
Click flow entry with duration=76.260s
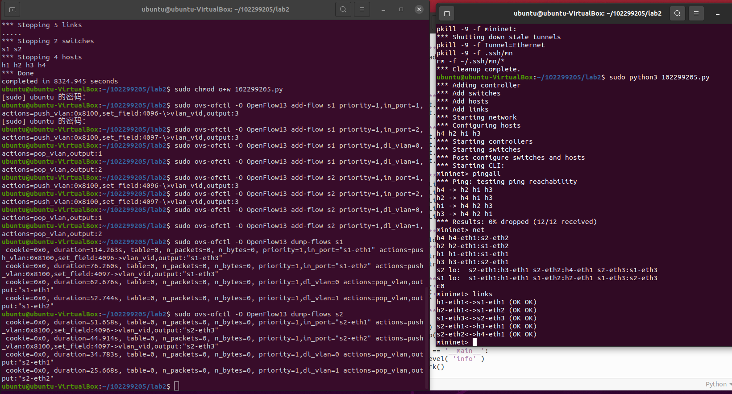[x=212, y=270]
